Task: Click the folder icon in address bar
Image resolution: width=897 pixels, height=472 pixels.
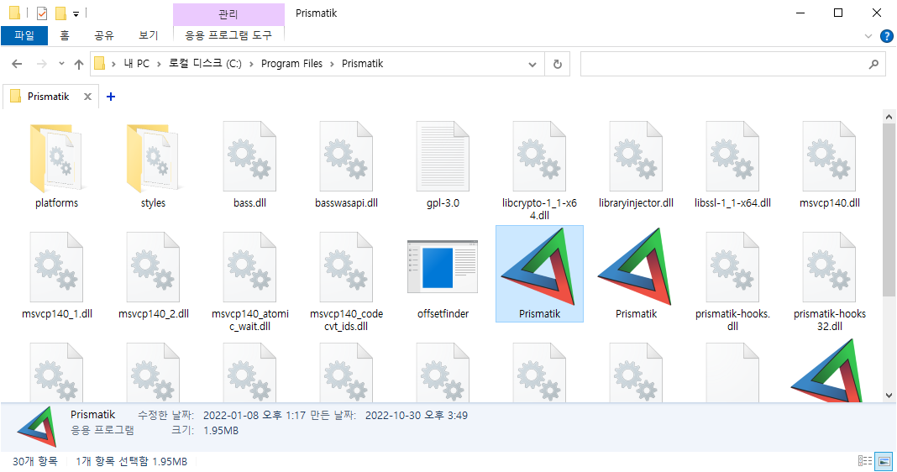Action: (100, 64)
